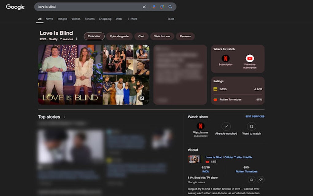The image size is (313, 196).
Task: Expand the More search categories menu
Action: (x=133, y=19)
